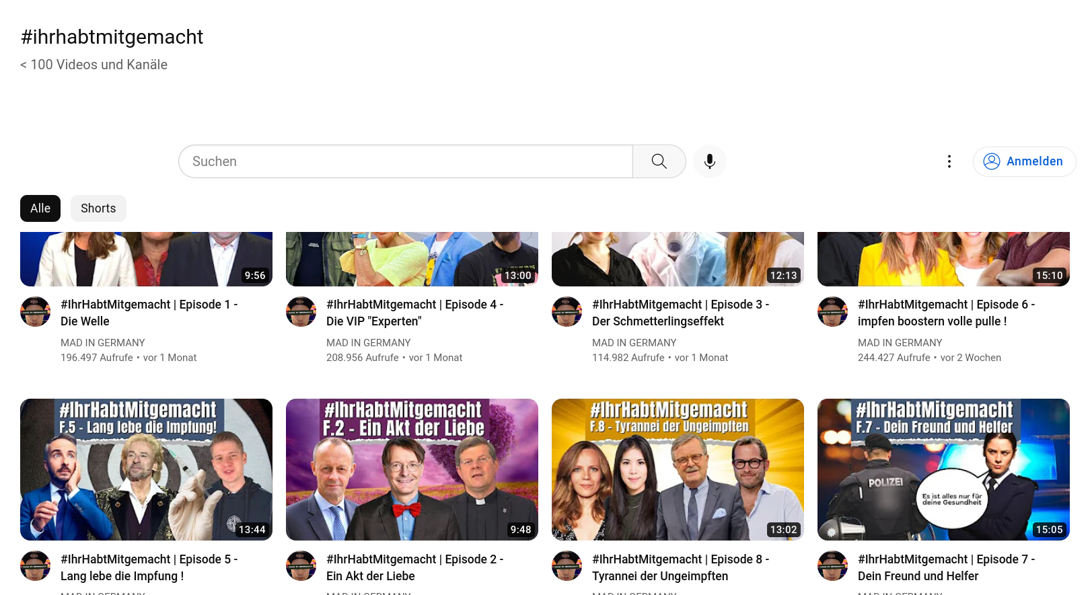Open video title Episode 1 - Die Welle
1090x595 pixels.
point(149,313)
